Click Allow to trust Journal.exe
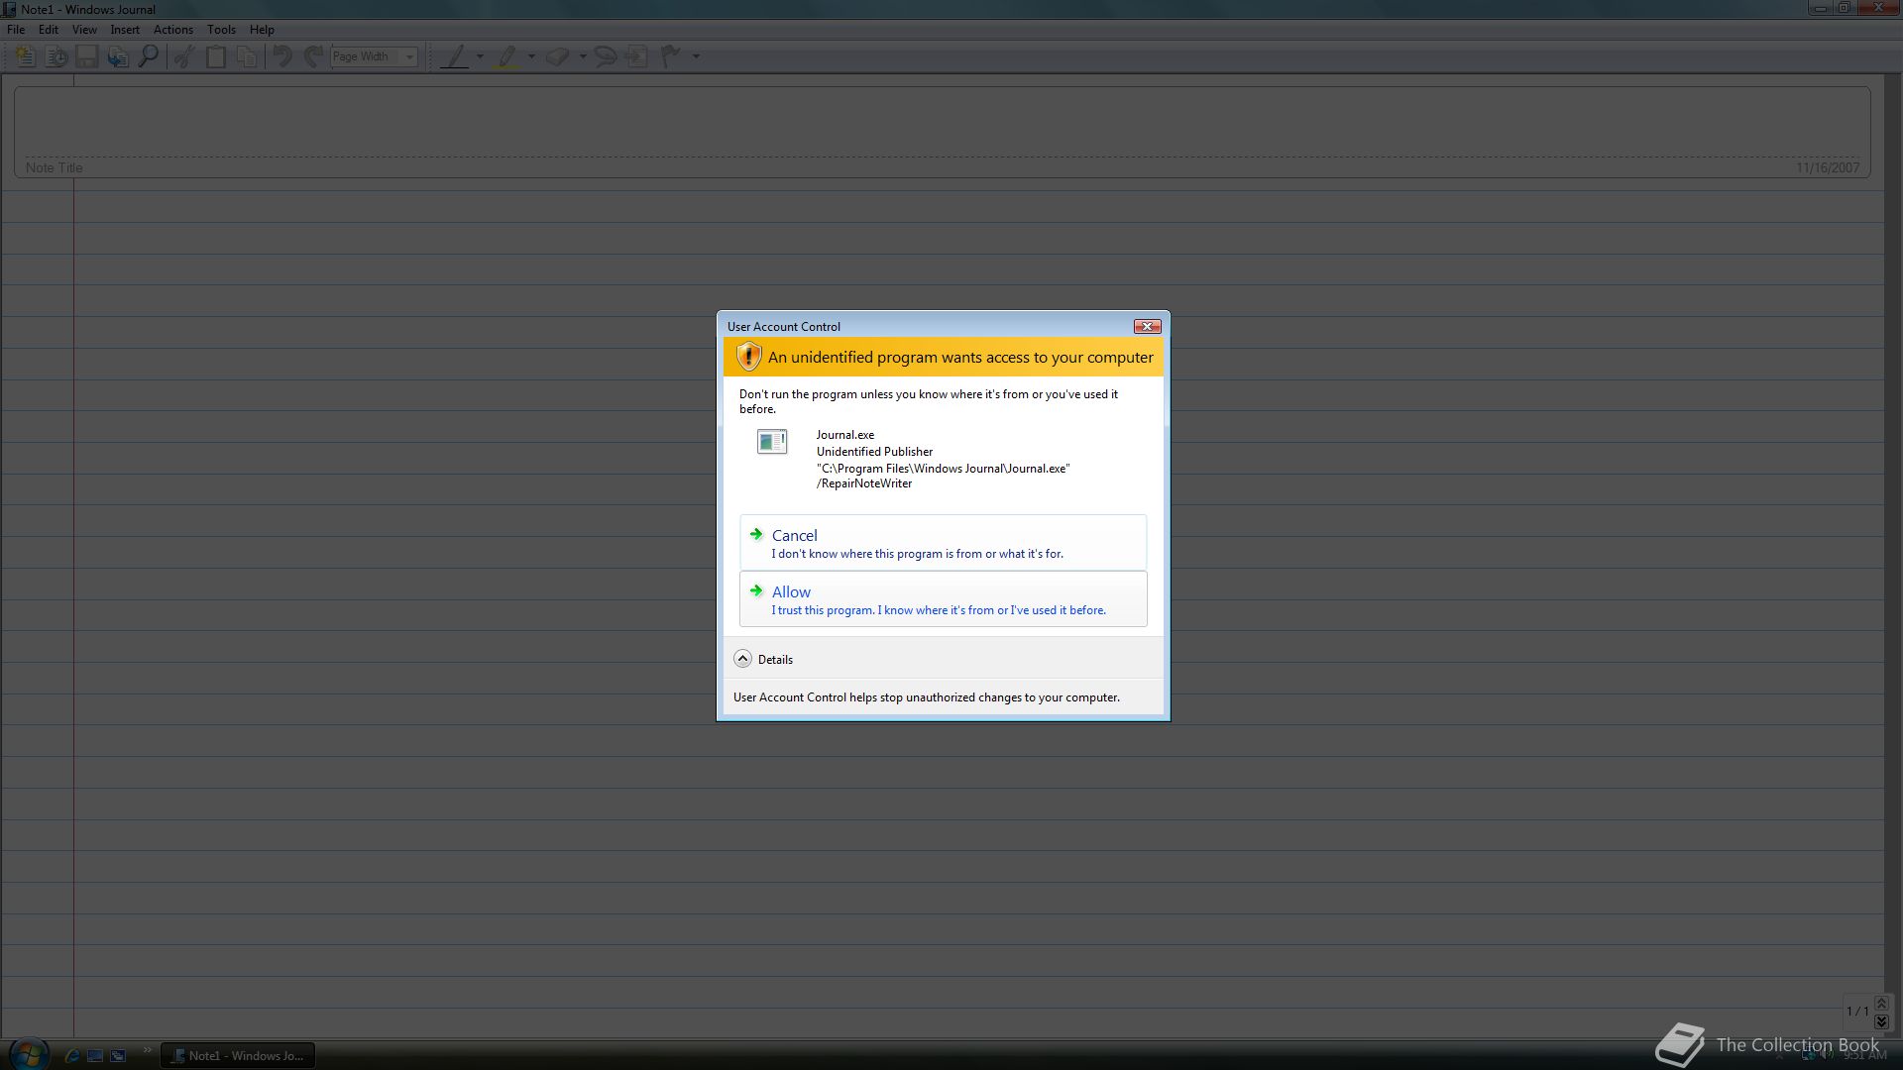 [x=943, y=598]
